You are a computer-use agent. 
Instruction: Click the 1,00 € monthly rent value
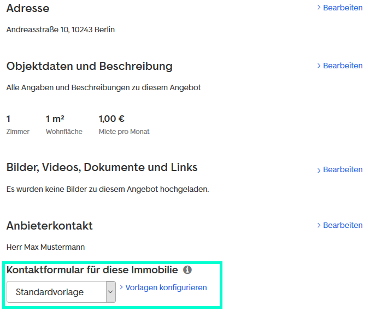tap(111, 119)
